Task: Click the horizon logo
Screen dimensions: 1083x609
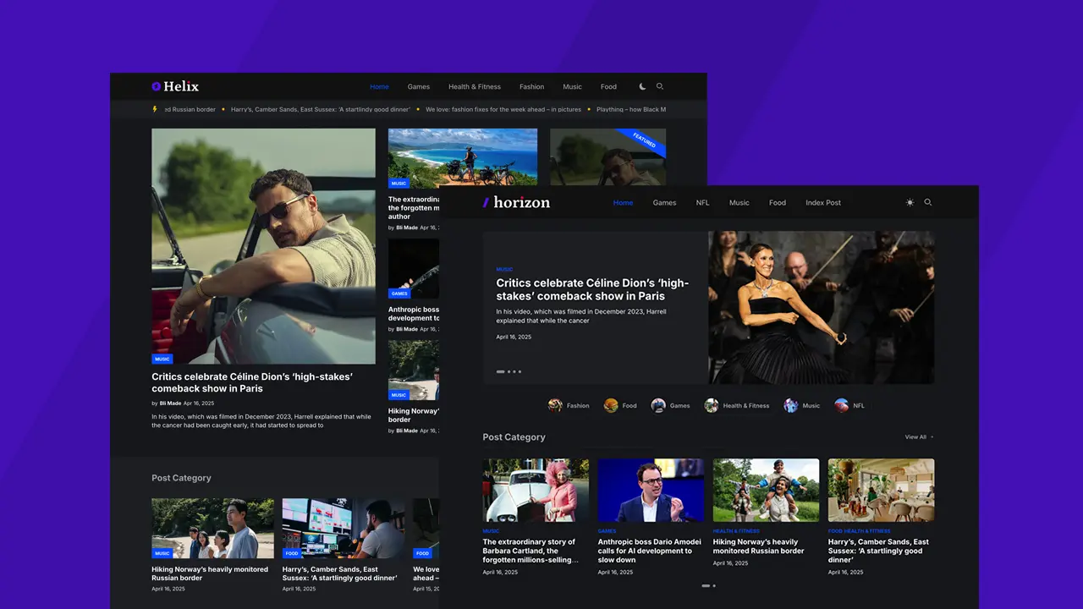Action: tap(516, 202)
